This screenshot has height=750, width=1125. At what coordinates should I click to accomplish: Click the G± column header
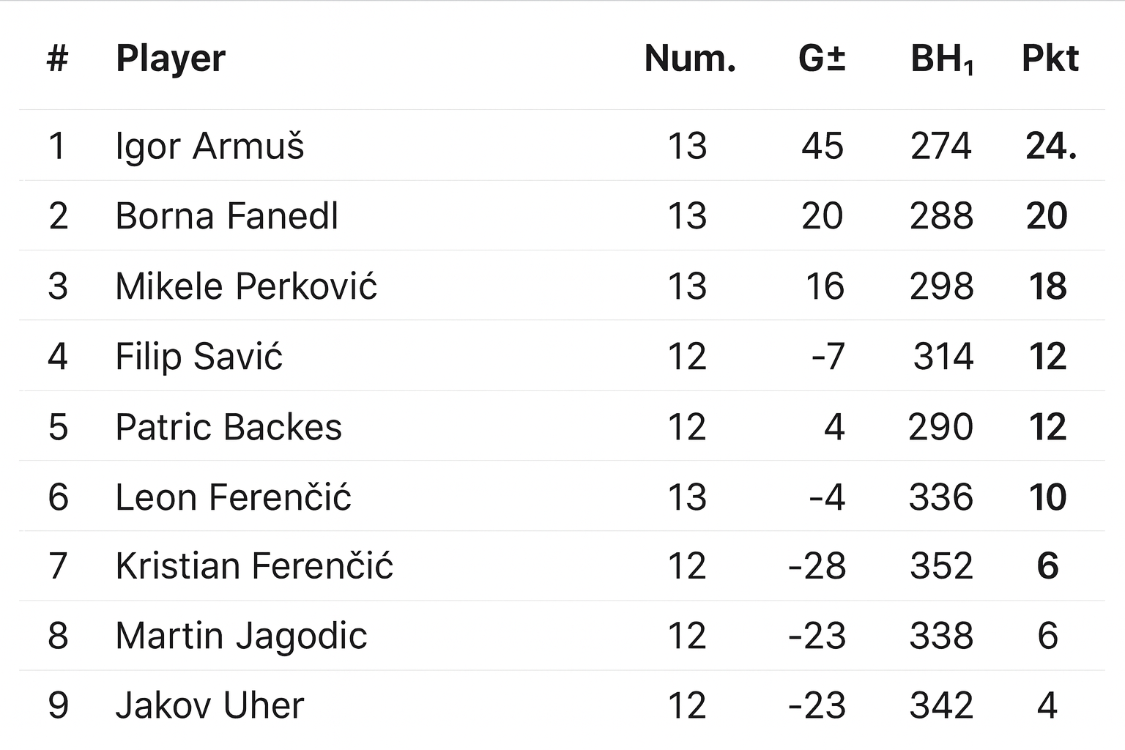822,59
